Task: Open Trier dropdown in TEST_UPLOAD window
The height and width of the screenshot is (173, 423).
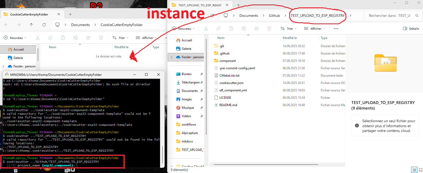Action: tap(289, 29)
